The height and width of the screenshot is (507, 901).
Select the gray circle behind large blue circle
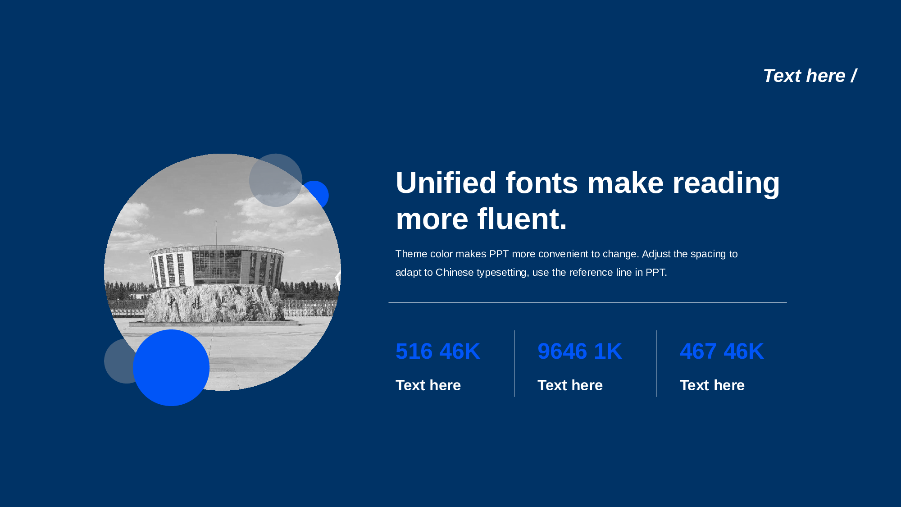coord(117,361)
